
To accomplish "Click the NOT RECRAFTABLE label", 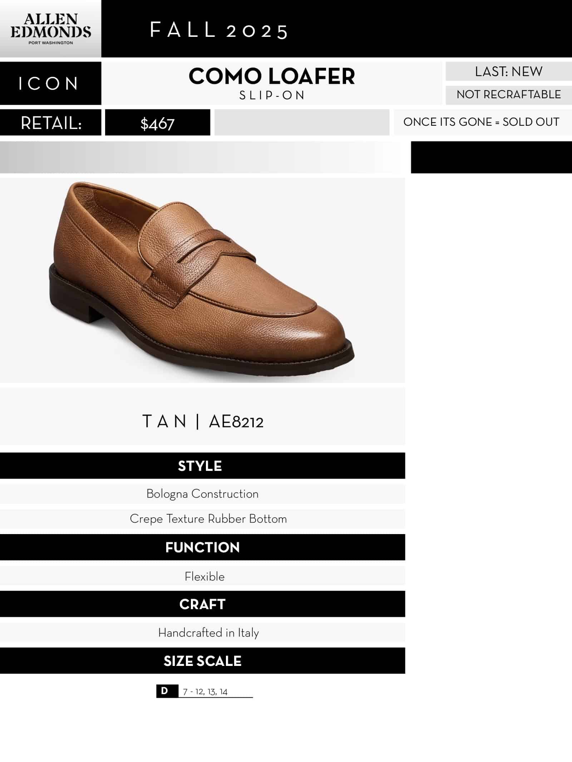I will click(508, 95).
